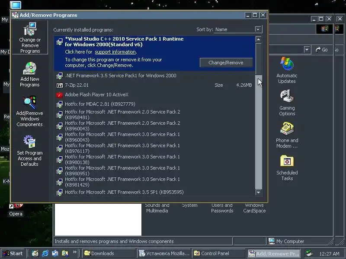Click icon of the KB981429 hotfix entry

pos(59,182)
